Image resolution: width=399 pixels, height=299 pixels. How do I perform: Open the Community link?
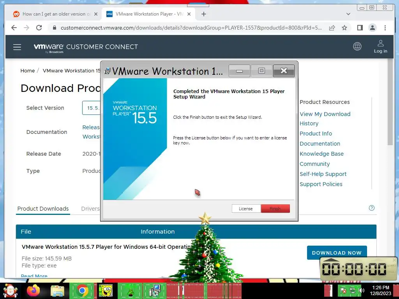pos(314,164)
